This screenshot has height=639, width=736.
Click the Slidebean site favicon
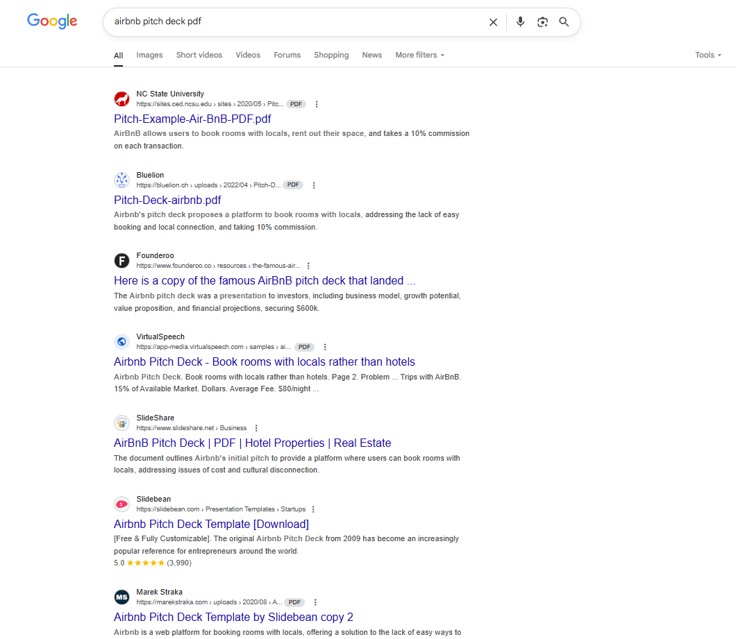coord(122,504)
